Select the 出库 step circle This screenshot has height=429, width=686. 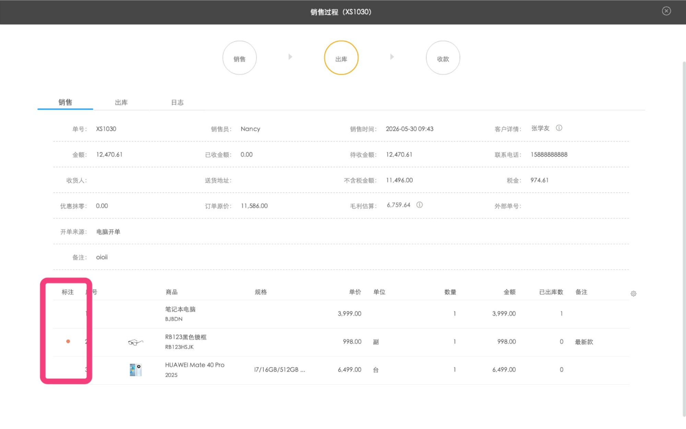point(341,58)
